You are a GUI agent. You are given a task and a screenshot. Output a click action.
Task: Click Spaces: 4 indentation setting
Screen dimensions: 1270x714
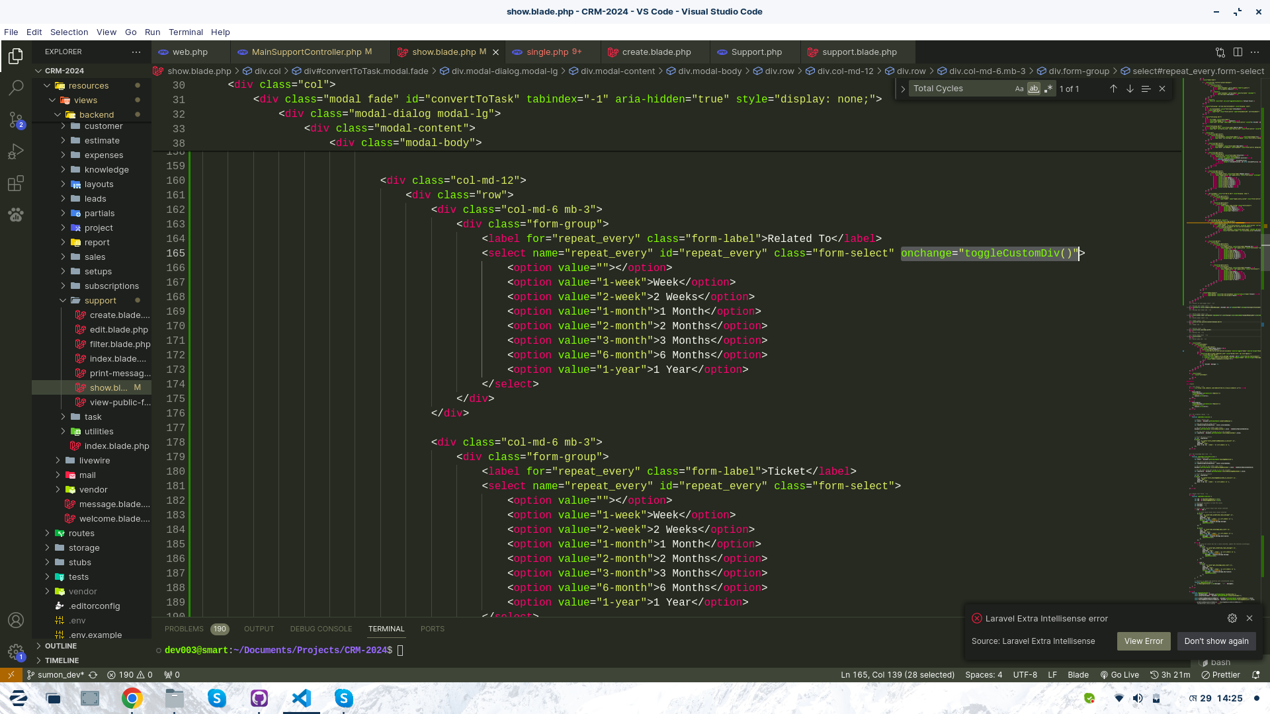click(984, 675)
